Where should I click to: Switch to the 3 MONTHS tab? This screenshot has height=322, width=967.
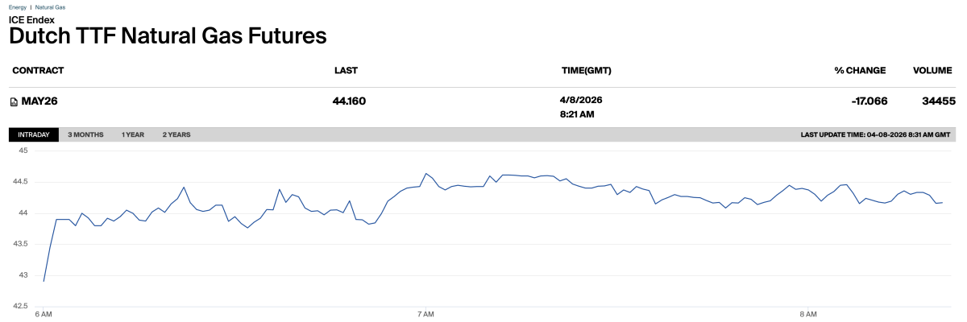85,134
